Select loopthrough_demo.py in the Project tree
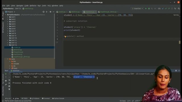 tap(22, 57)
